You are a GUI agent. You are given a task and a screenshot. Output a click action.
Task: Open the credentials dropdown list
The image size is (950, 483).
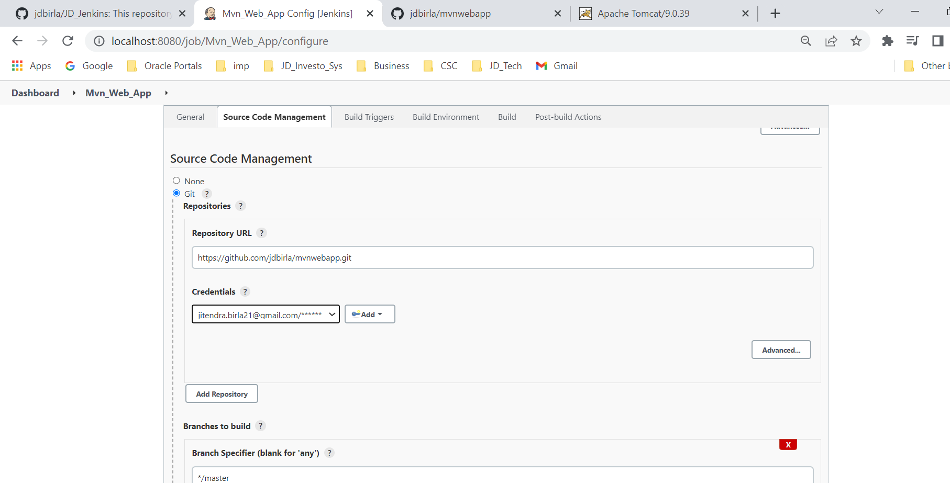click(x=266, y=314)
